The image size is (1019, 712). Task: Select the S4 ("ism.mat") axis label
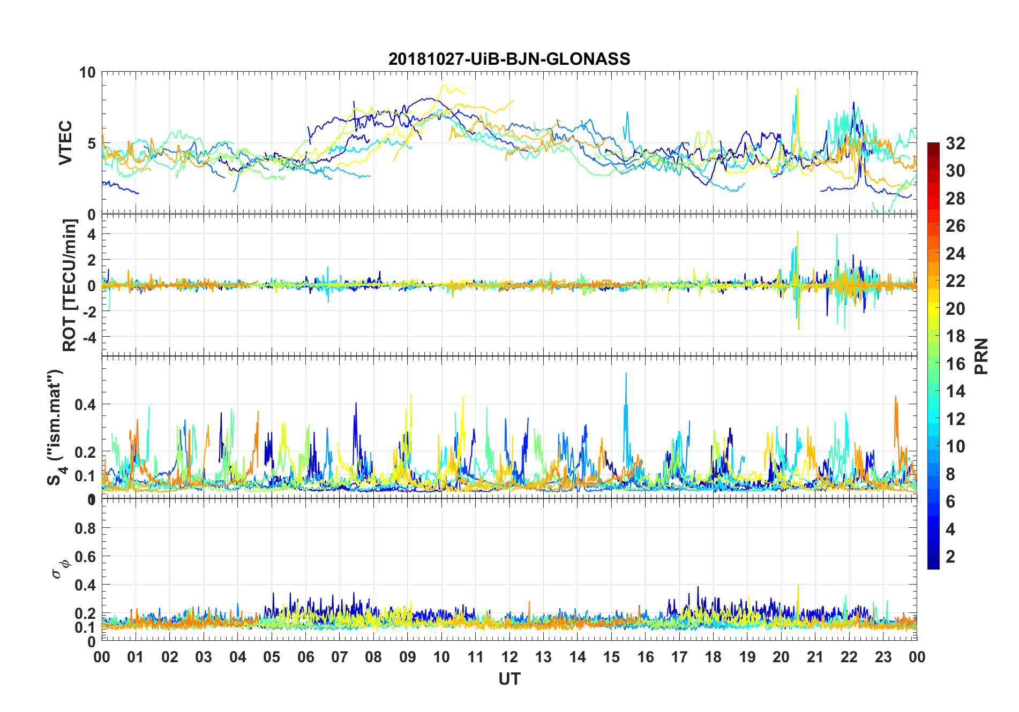(55, 427)
